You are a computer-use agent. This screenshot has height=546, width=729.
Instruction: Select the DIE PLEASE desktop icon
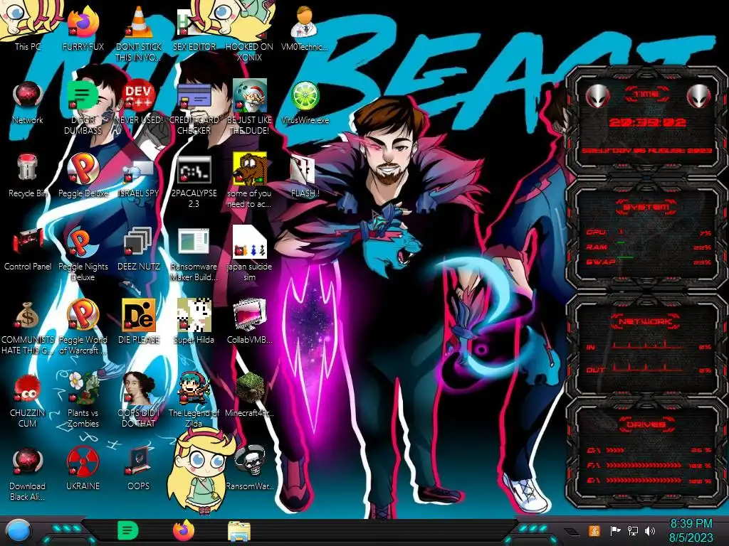(139, 322)
